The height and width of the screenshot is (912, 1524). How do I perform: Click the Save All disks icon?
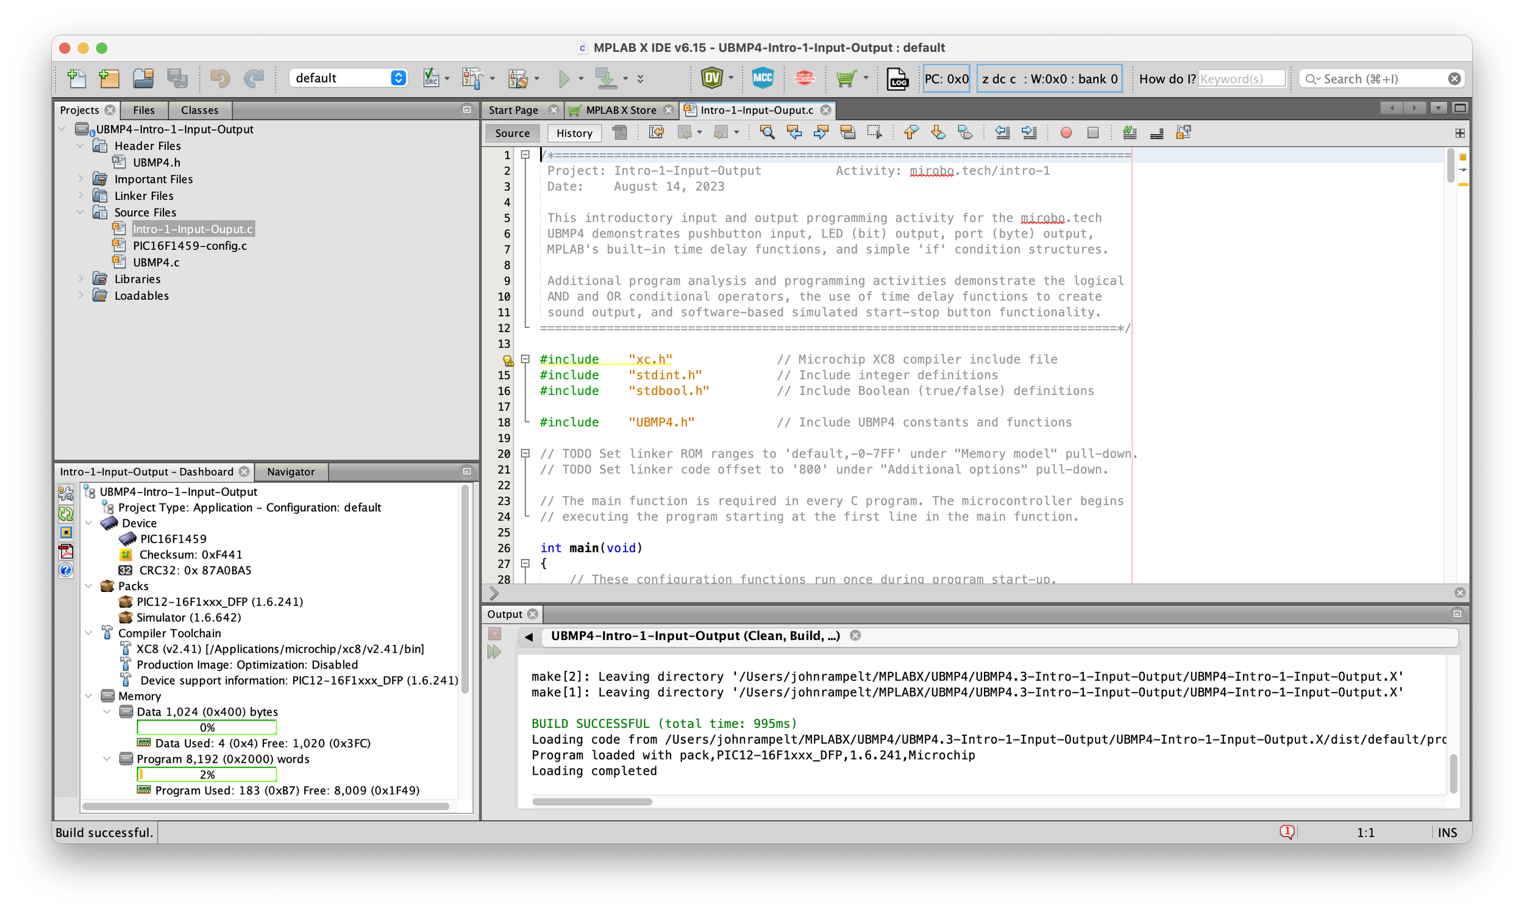tap(177, 78)
